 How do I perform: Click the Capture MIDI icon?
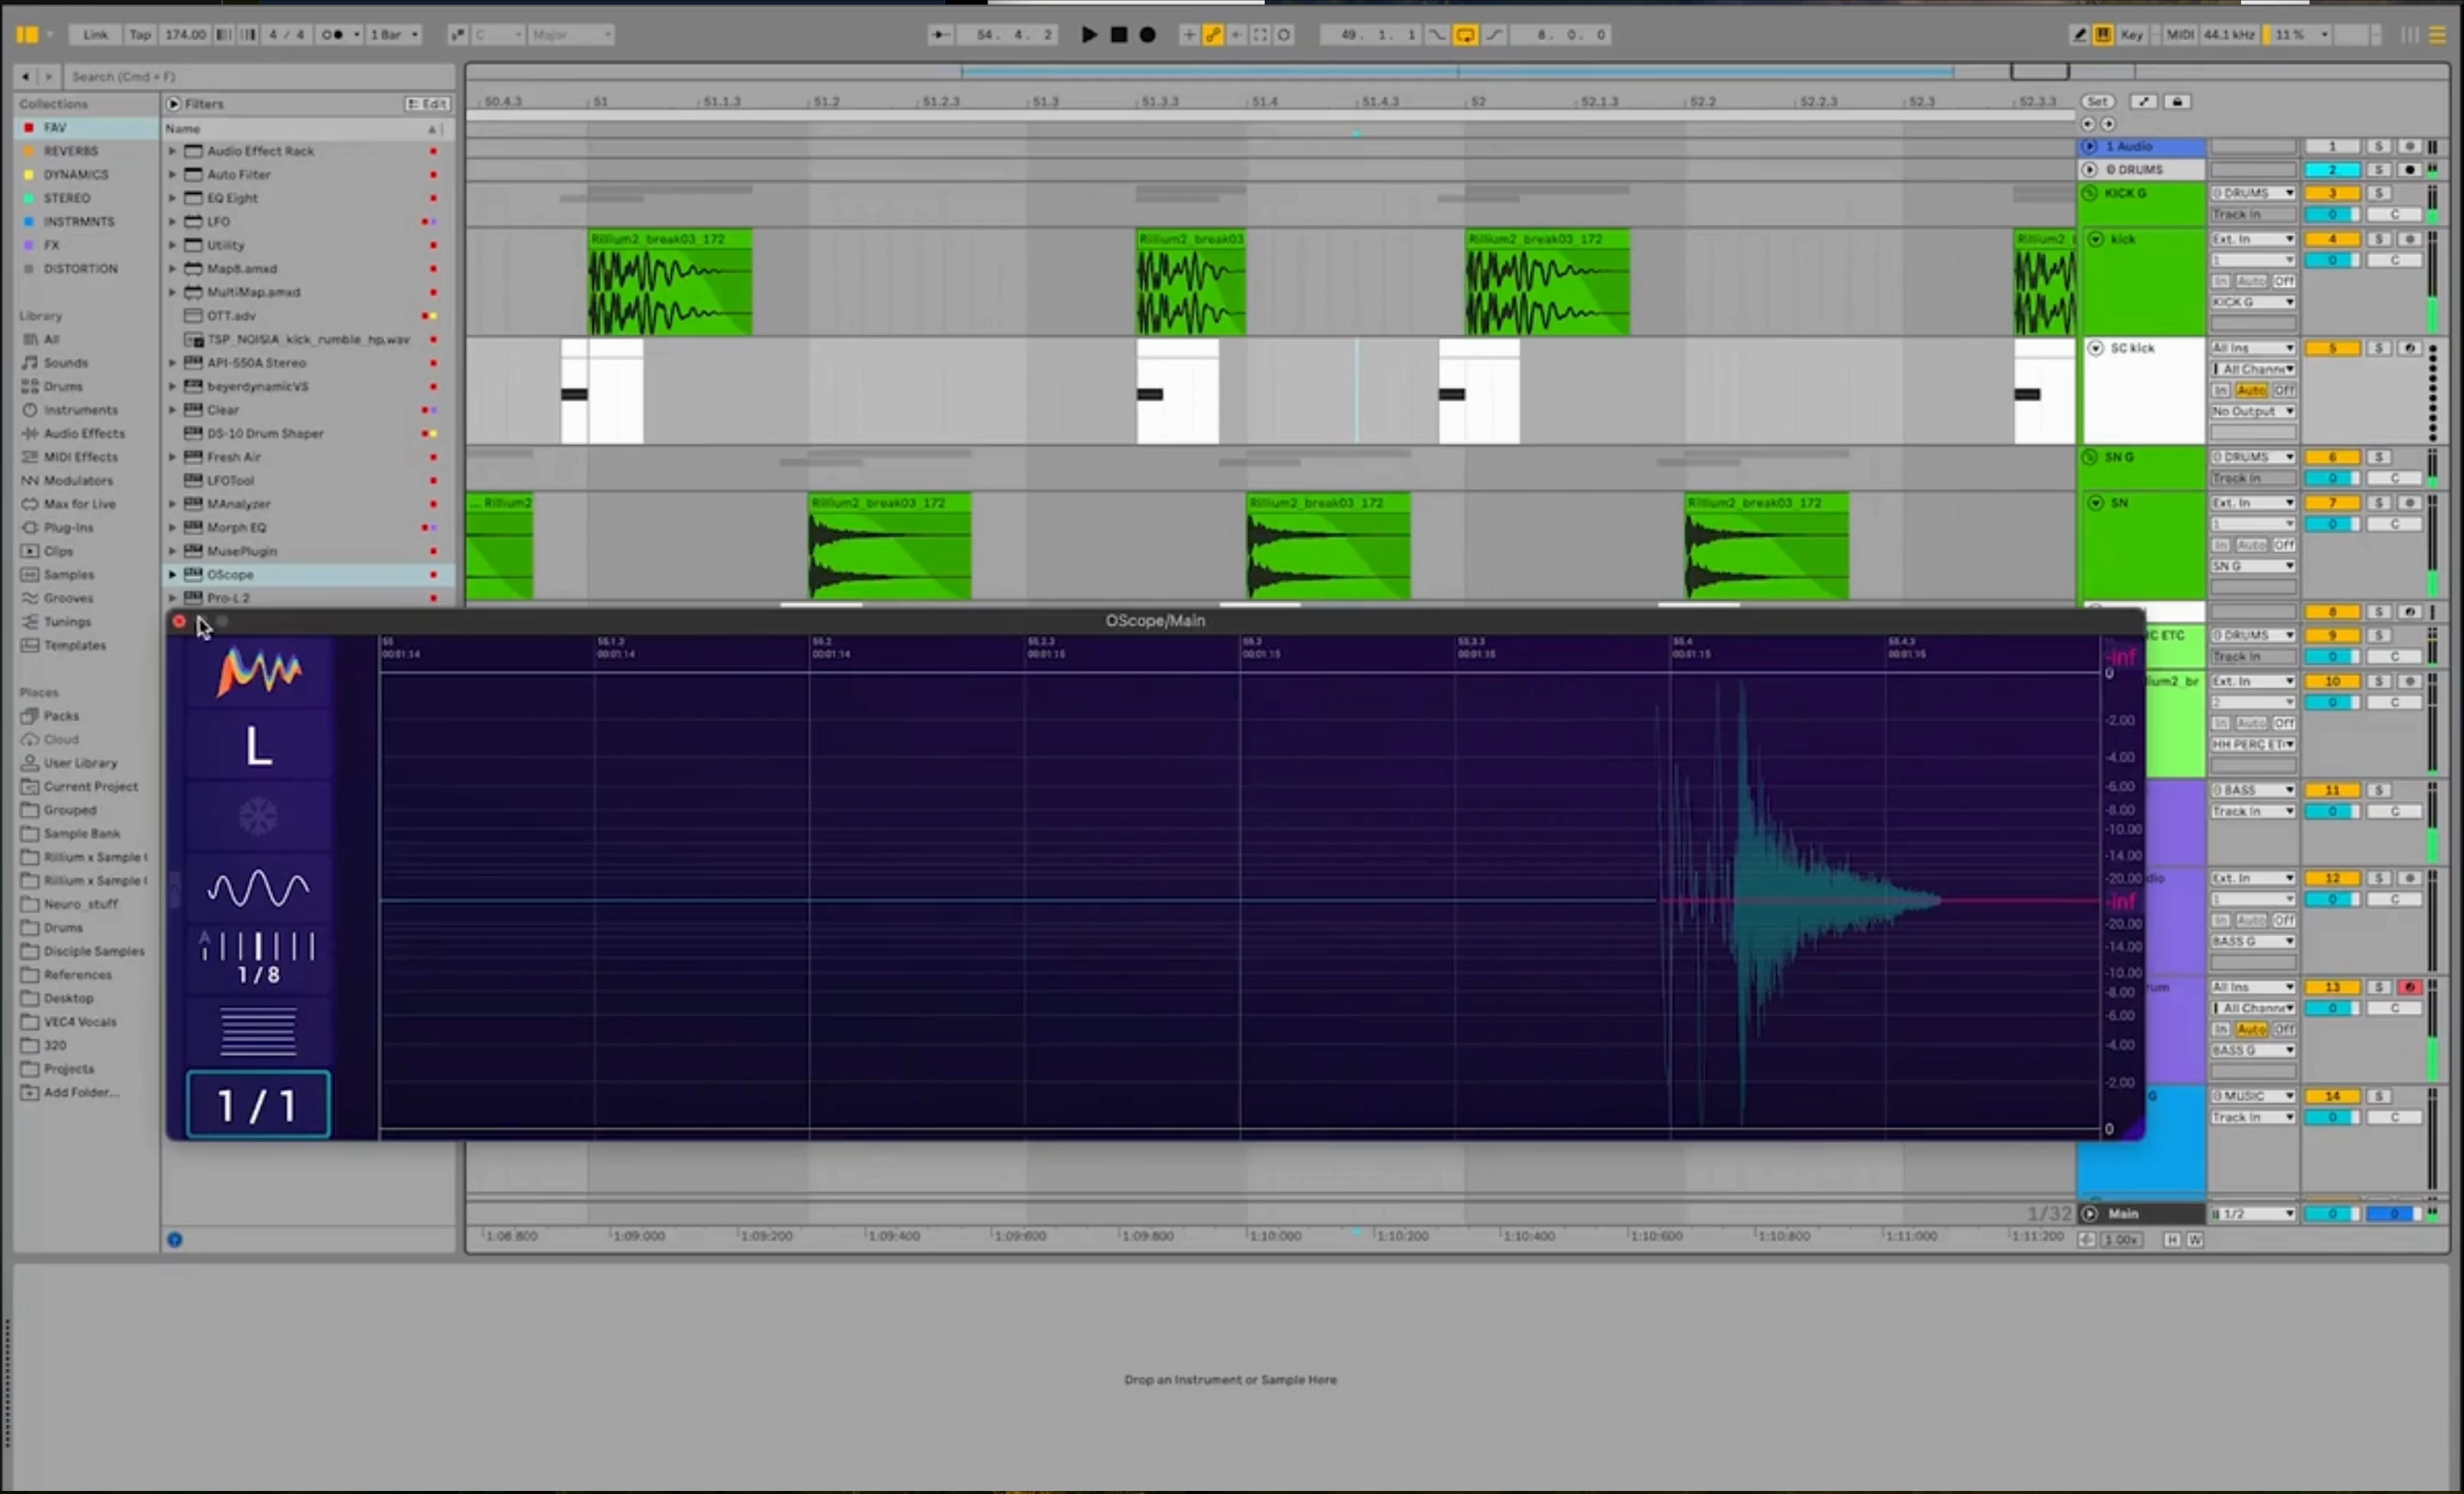[1260, 35]
